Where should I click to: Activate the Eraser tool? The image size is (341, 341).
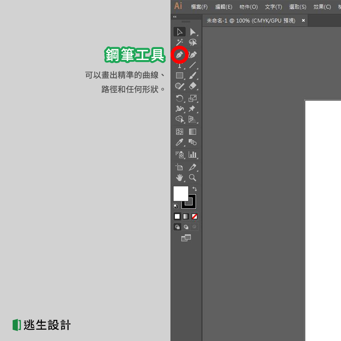(x=192, y=86)
